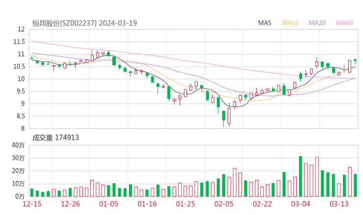This screenshot has width=363, height=215.
Task: Click the MA60 legend label
Action: (344, 23)
